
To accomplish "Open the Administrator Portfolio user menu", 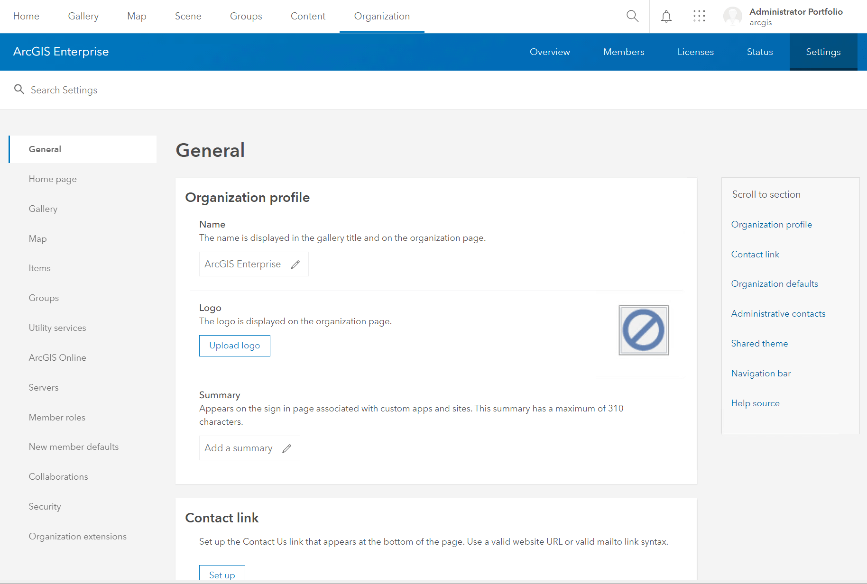I will [x=795, y=17].
